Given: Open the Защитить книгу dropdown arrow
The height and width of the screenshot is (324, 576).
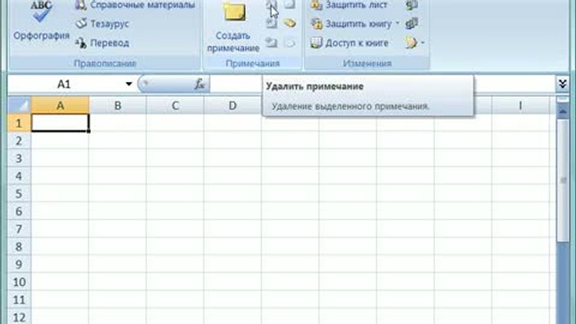Looking at the screenshot, I should (x=397, y=24).
